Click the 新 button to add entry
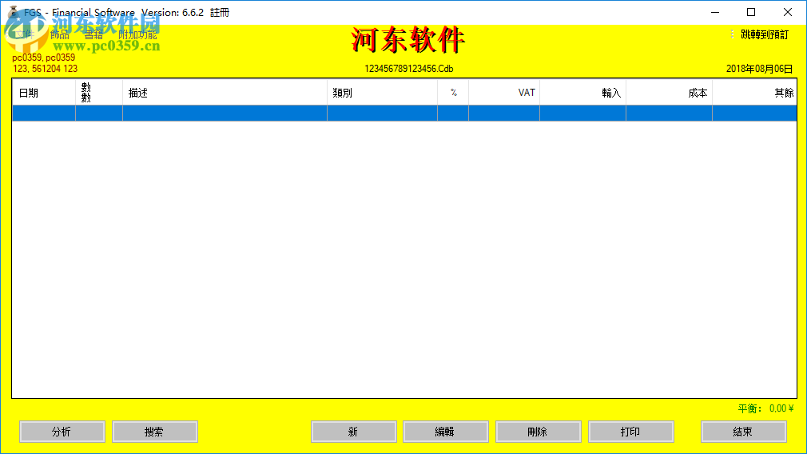The width and height of the screenshot is (807, 454). click(354, 432)
